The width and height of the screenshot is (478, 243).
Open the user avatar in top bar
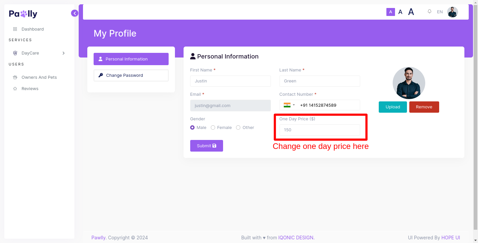452,12
